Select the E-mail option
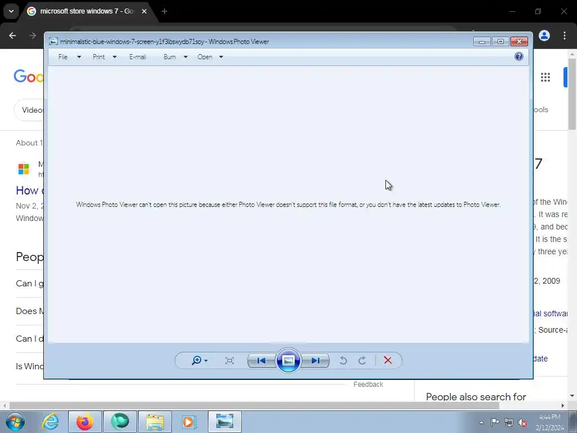Screen dimensions: 577x433 (137, 57)
